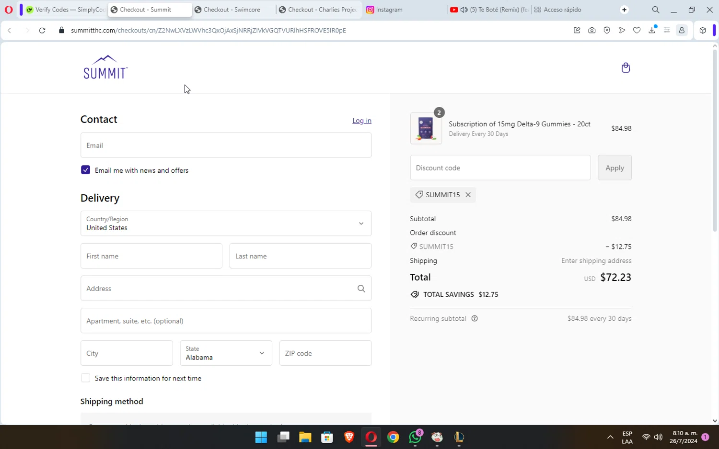The image size is (719, 449).
Task: Open the Easy Setup menu icon
Action: (x=667, y=30)
